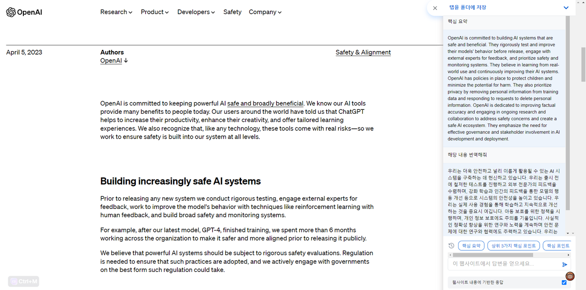Click the page's main vertical scrollbar thumb
This screenshot has width=586, height=290.
583,64
